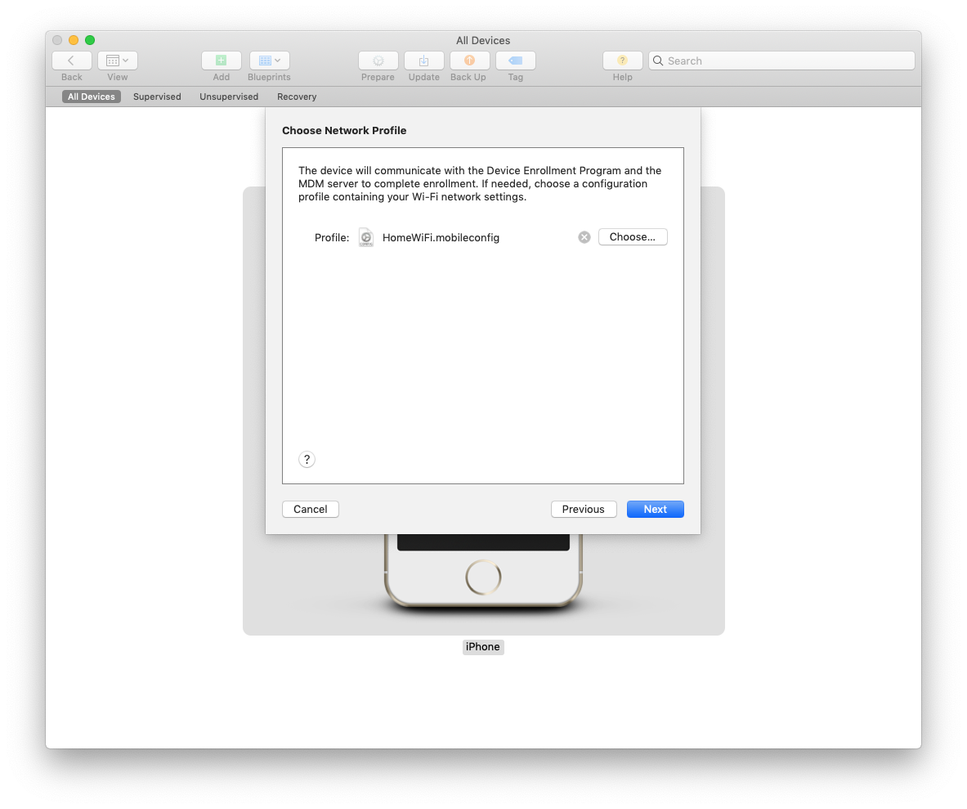Open Help from the toolbar
The height and width of the screenshot is (809, 967).
[x=622, y=61]
